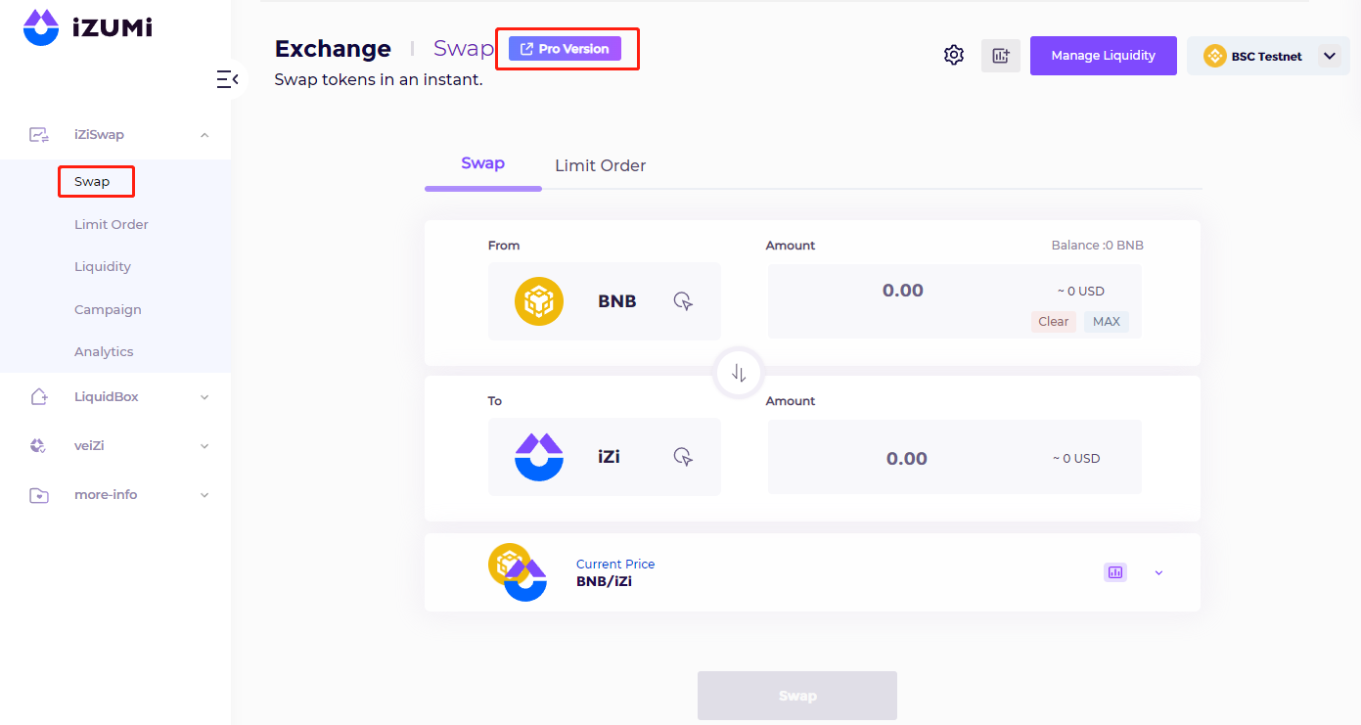Click the iZi token logo in To
This screenshot has width=1361, height=725.
coord(539,457)
